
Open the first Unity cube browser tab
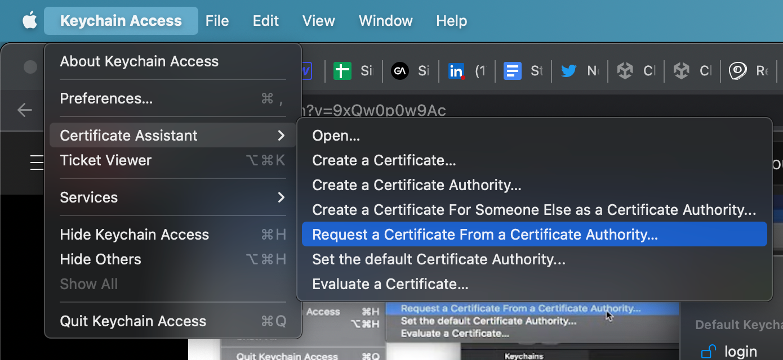pos(636,71)
